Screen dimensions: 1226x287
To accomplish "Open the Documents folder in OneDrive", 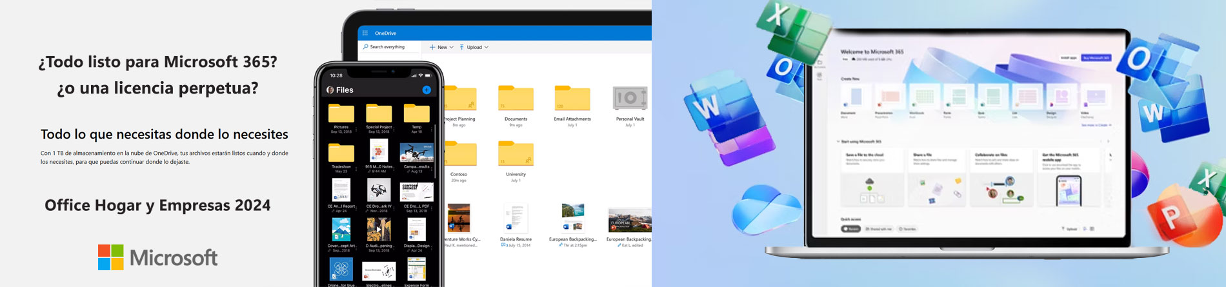I will pyautogui.click(x=516, y=98).
